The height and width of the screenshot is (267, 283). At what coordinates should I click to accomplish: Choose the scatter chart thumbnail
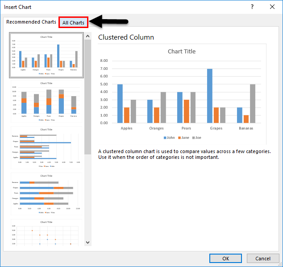point(46,232)
